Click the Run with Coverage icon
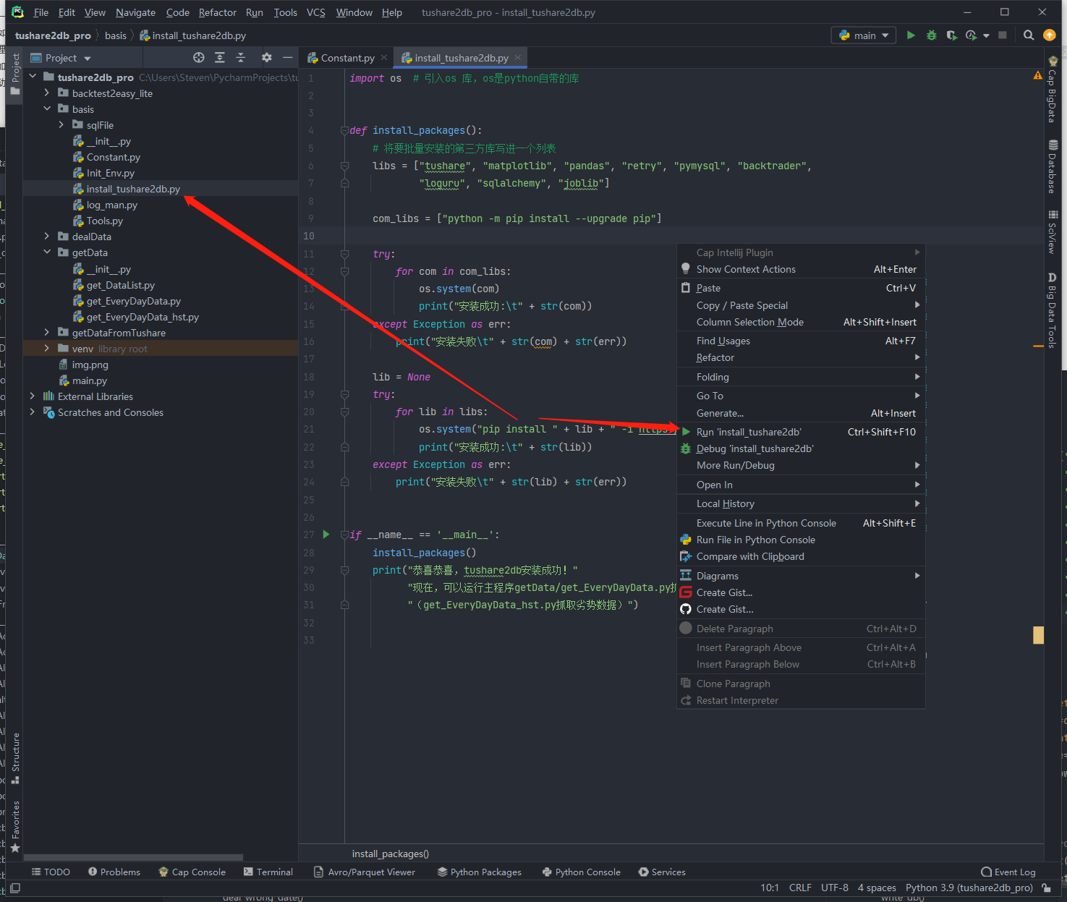1067x902 pixels. coord(951,35)
